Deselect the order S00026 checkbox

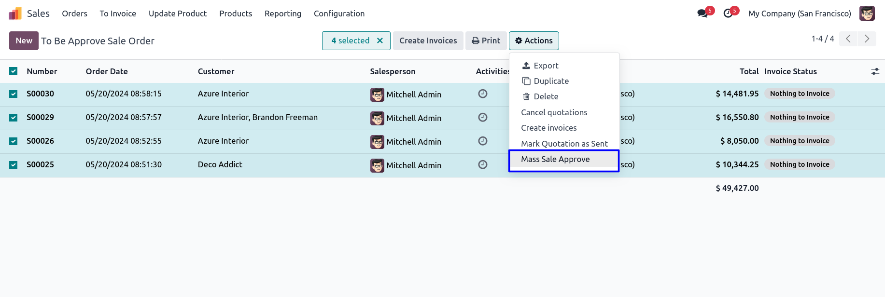[x=14, y=141]
